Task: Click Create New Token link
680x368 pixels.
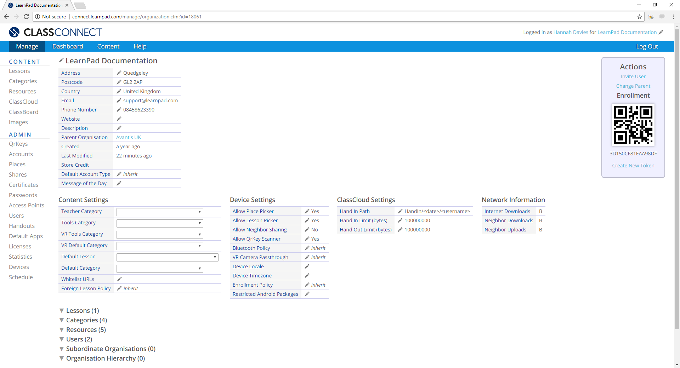Action: click(633, 166)
